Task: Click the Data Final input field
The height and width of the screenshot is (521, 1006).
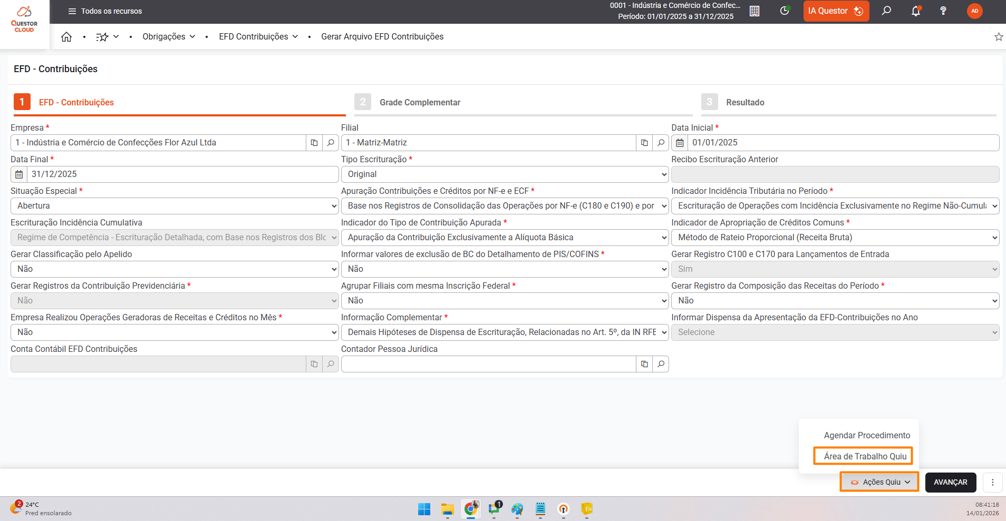Action: pos(182,174)
